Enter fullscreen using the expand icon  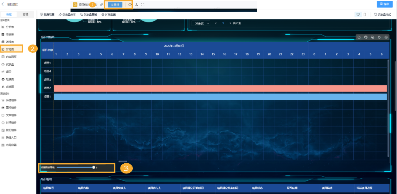click(143, 5)
